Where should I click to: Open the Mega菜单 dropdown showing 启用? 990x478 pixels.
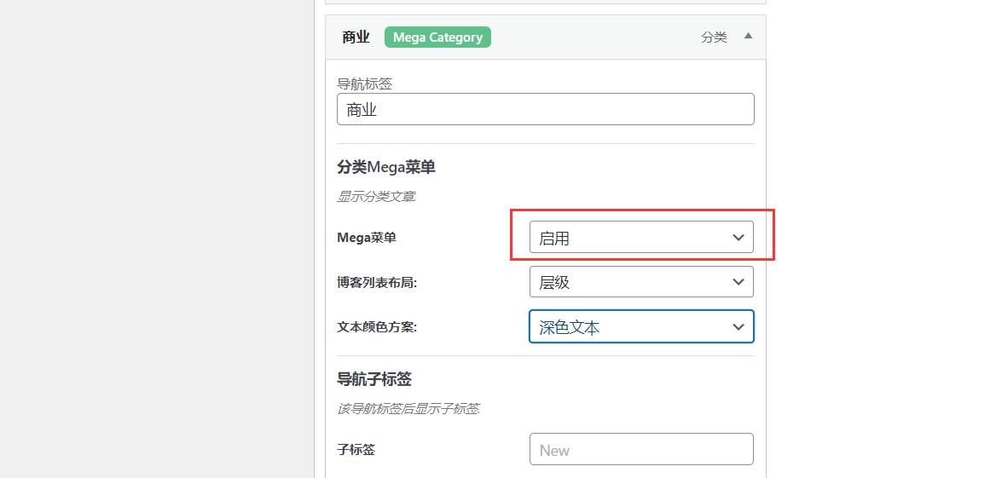tap(641, 237)
